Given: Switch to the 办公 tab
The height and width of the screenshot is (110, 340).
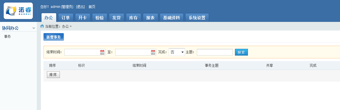Looking at the screenshot, I should pos(49,18).
